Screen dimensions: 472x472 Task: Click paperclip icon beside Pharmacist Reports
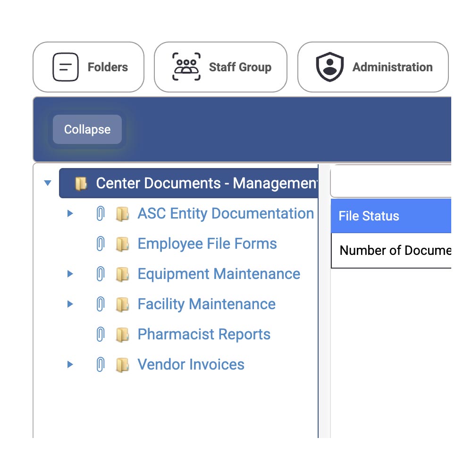pyautogui.click(x=101, y=334)
